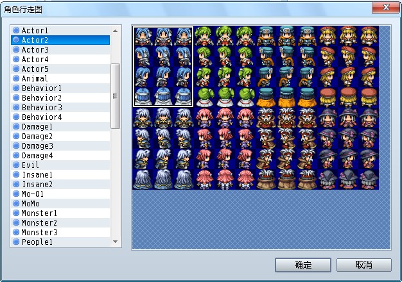The height and width of the screenshot is (282, 402).
Task: Click the list scrollbar up arrow
Action: coord(116,31)
